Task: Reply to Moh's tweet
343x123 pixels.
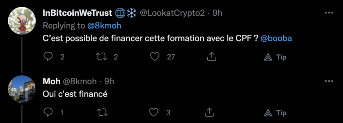Action: [x=48, y=113]
